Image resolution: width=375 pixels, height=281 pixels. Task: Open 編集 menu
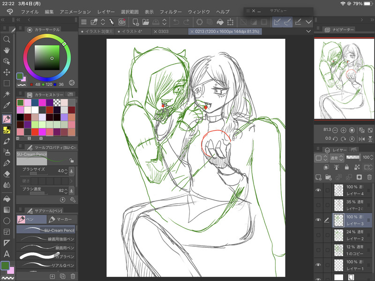[49, 12]
